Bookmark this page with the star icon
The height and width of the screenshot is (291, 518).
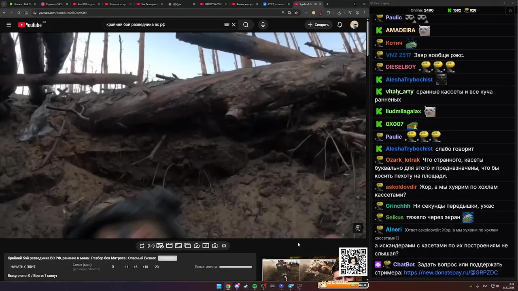click(x=296, y=13)
